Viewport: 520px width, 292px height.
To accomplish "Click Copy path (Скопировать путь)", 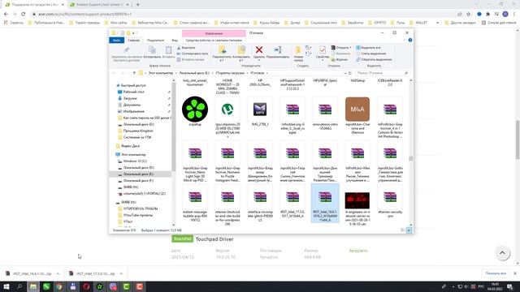I will click(193, 54).
